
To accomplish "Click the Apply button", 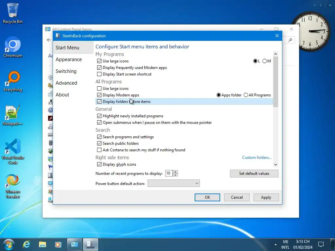I will click(266, 197).
